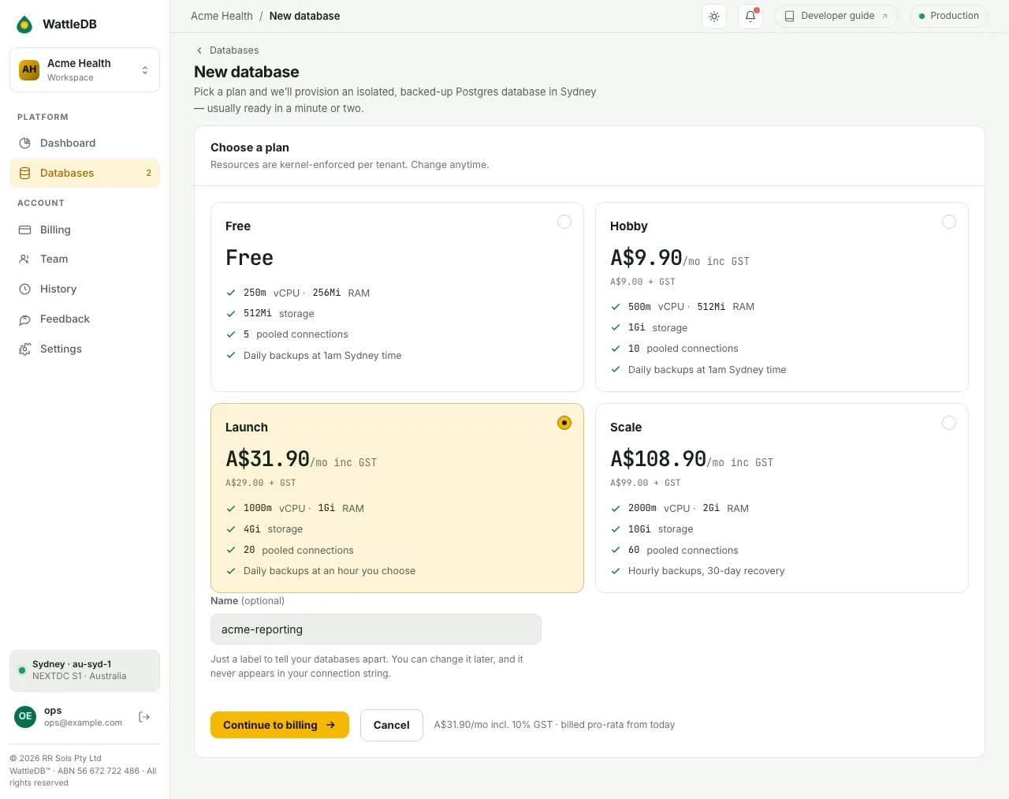Click the Name input field
The height and width of the screenshot is (799, 1009).
pyautogui.click(x=376, y=629)
